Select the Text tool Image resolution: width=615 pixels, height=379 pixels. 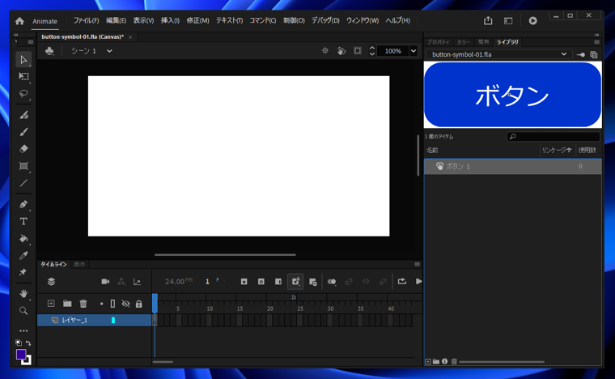point(23,221)
